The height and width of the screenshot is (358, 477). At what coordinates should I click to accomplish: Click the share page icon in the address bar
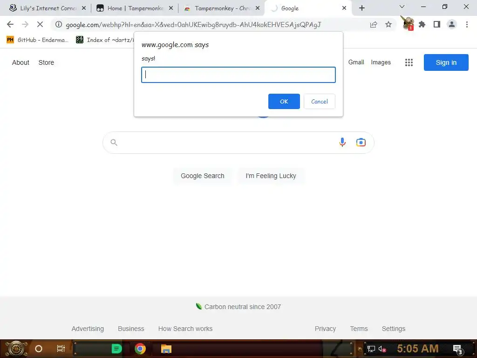(x=374, y=24)
